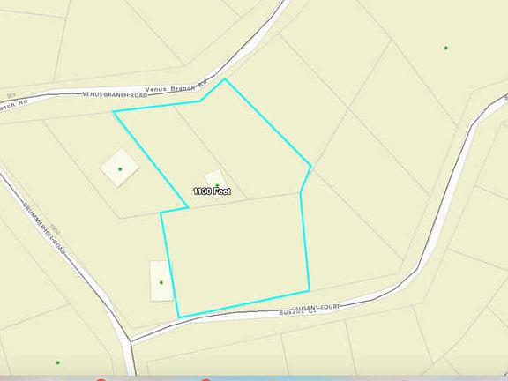Select the square building footprint left of the highlighted parcel

(x=120, y=168)
